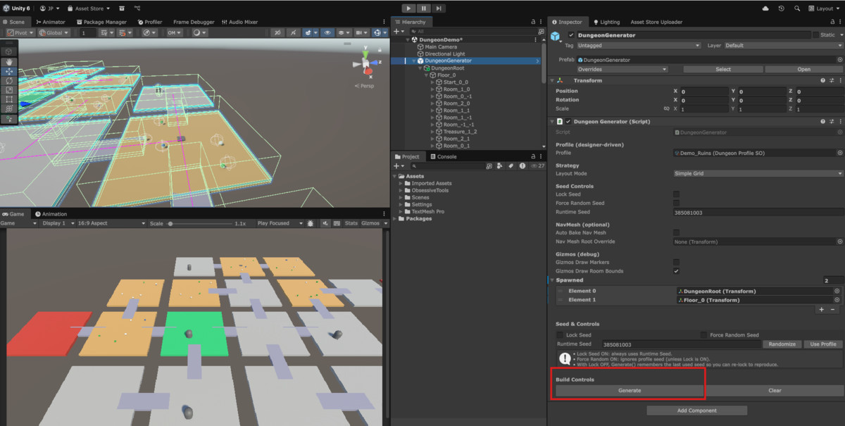Click the Game view bug debug icon
The width and height of the screenshot is (845, 426).
pyautogui.click(x=311, y=223)
